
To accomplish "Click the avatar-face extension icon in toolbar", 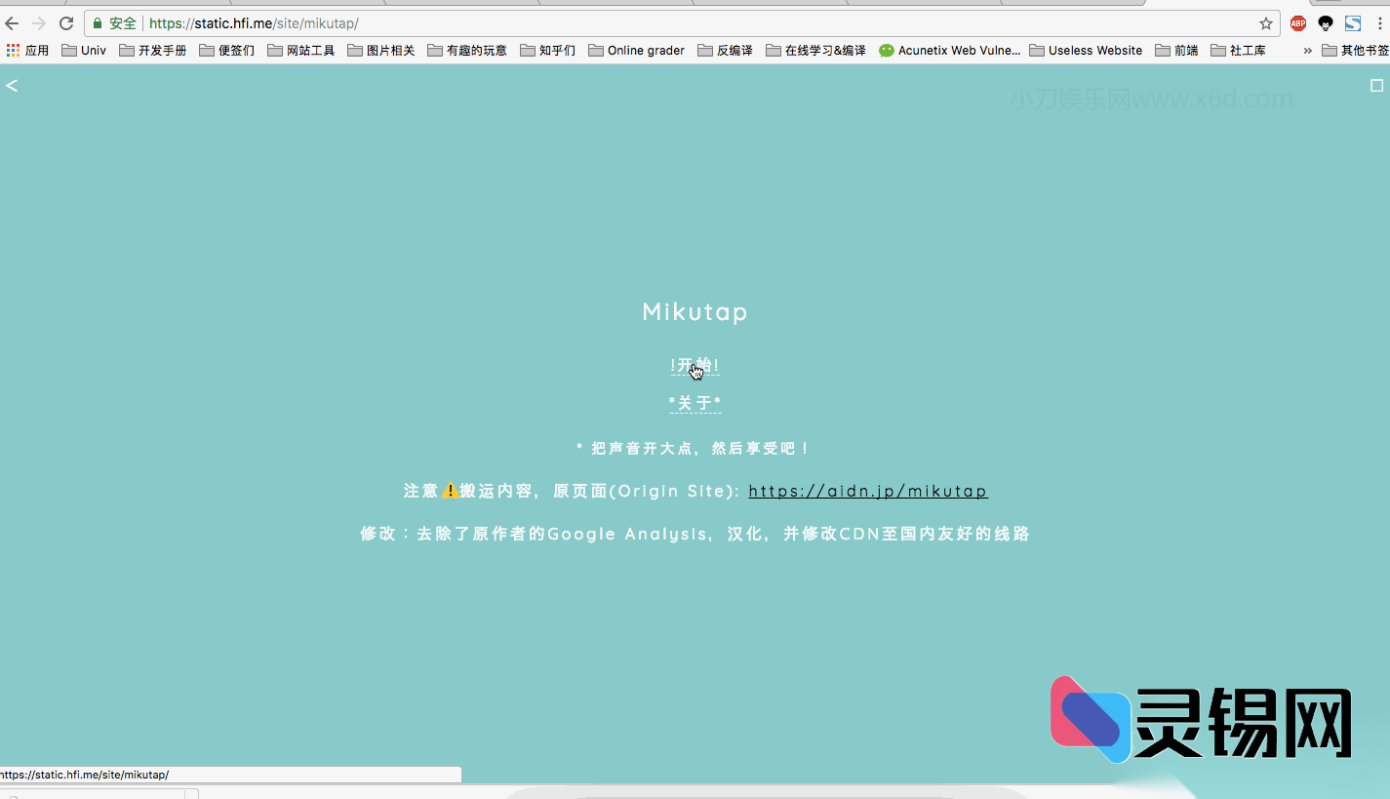I will click(1326, 23).
